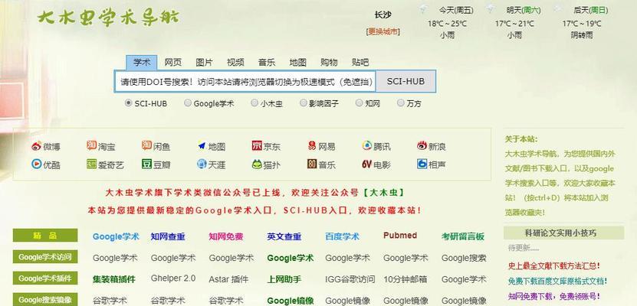
Task: Click the 更换城市 change city link
Action: 383,31
